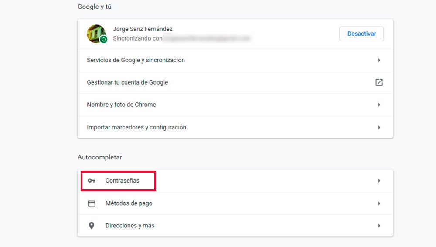
Task: Open Direcciones y más
Action: (x=235, y=226)
